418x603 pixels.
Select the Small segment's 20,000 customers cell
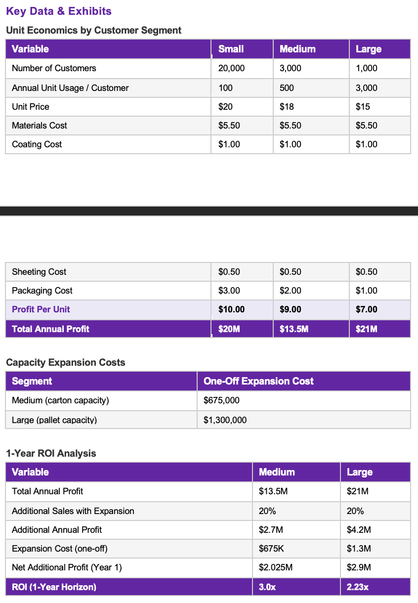(x=231, y=68)
